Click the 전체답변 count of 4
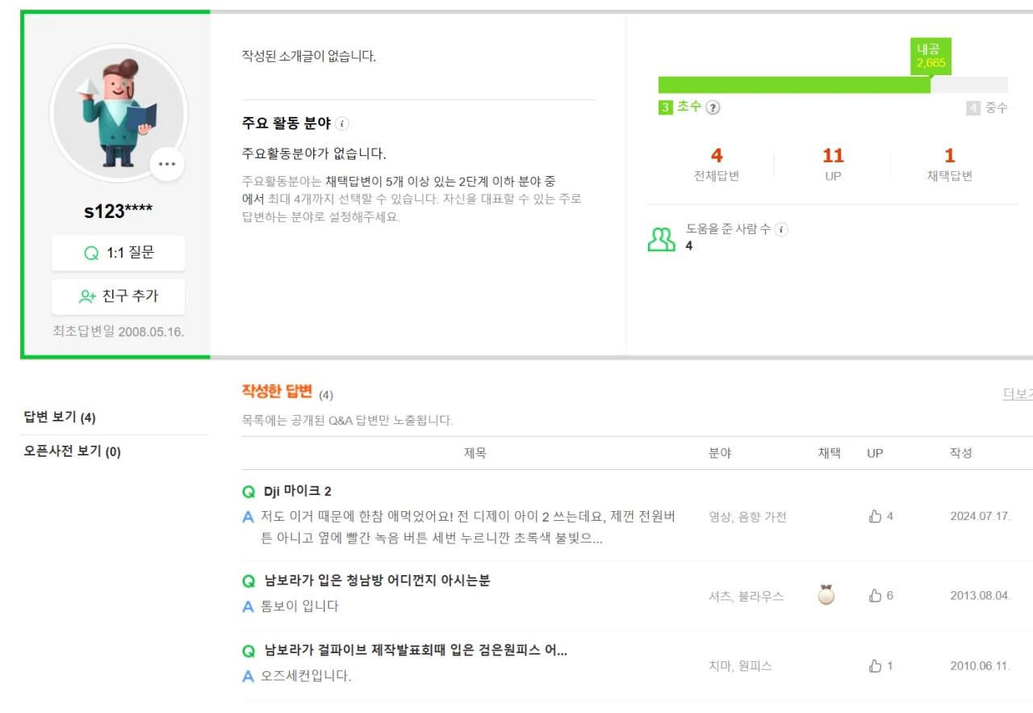 pos(717,154)
